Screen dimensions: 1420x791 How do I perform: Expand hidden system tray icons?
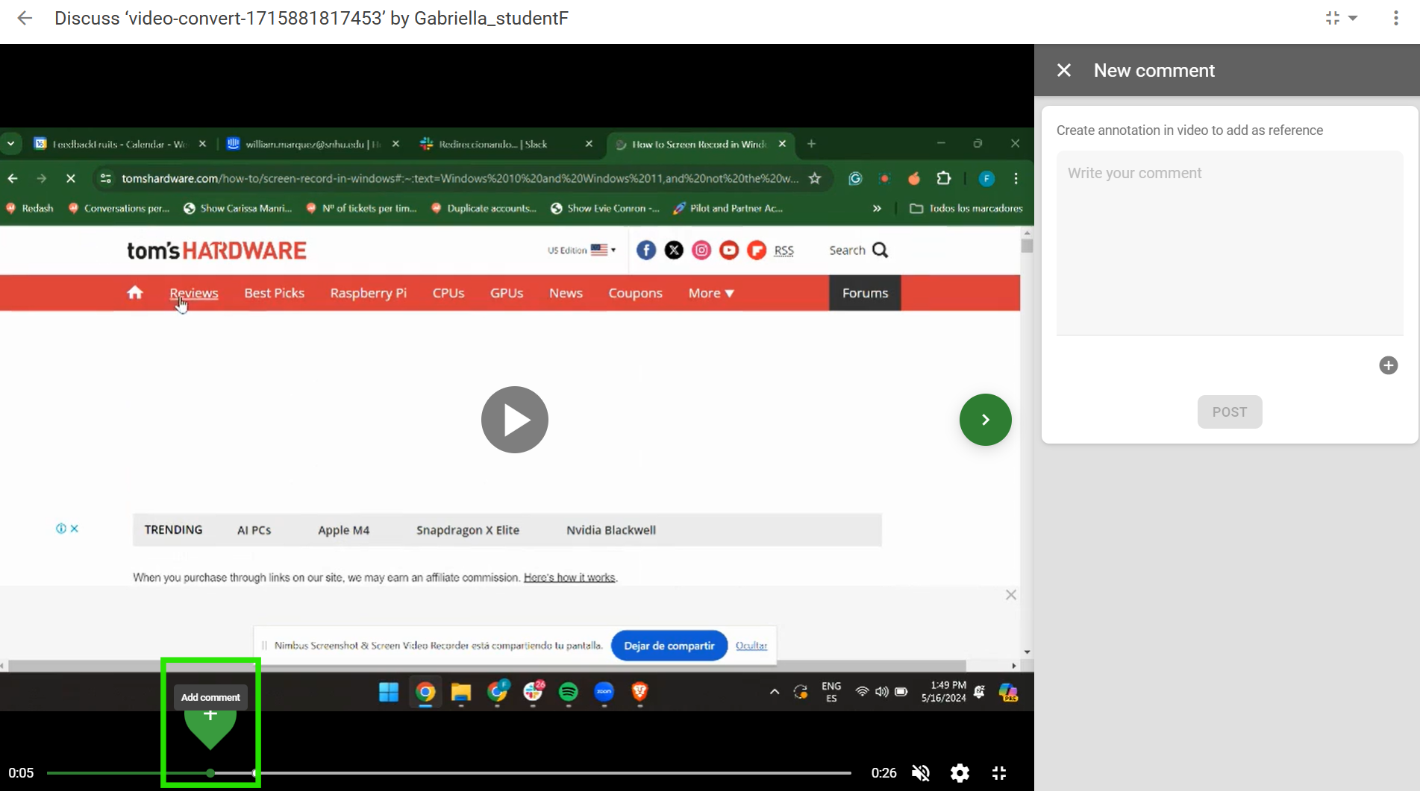click(x=775, y=692)
